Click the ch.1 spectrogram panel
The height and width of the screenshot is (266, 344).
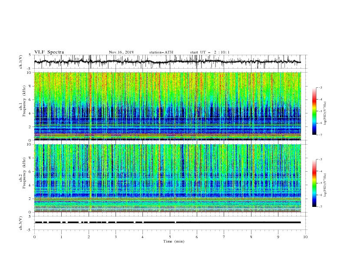pyautogui.click(x=168, y=106)
